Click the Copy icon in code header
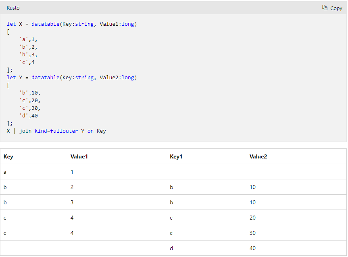 tap(325, 8)
